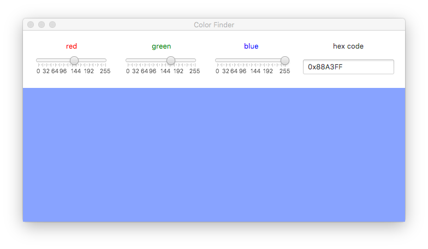
Task: Click the blue slider's 144 tick label
Action: tap(255, 71)
